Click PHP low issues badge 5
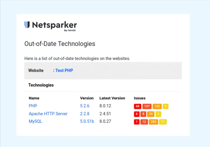Screen dimensions: 210x147 (166, 106)
